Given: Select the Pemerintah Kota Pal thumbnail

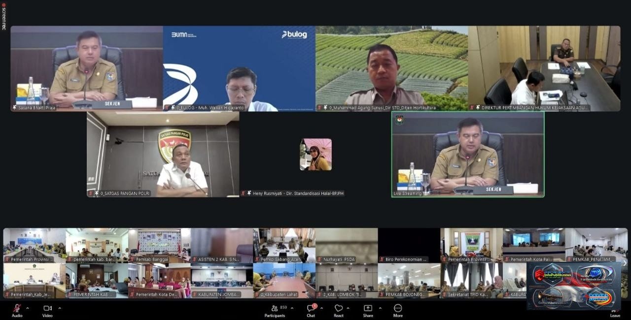Looking at the screenshot, I should pos(534,245).
